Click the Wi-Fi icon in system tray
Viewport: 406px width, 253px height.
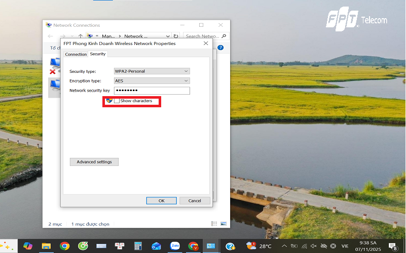[304, 246]
